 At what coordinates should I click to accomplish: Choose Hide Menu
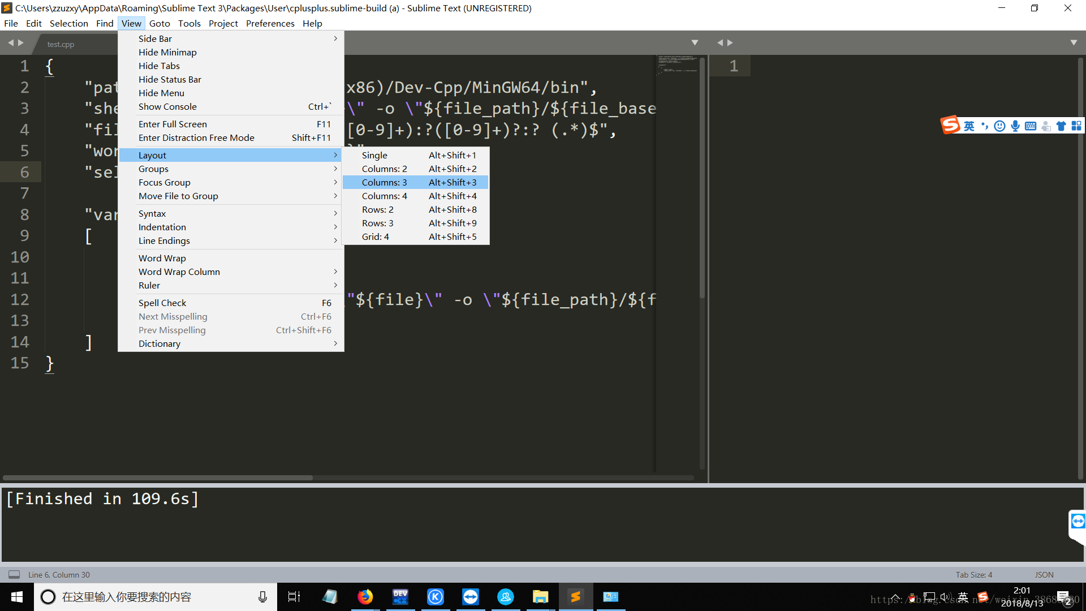point(231,93)
